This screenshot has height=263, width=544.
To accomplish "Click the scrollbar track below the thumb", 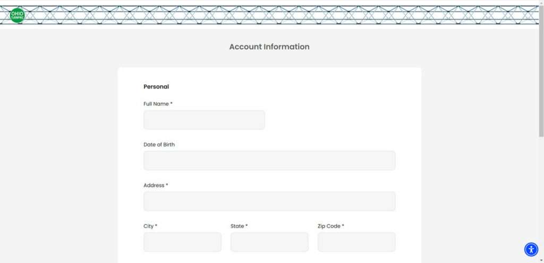I will coord(541,201).
